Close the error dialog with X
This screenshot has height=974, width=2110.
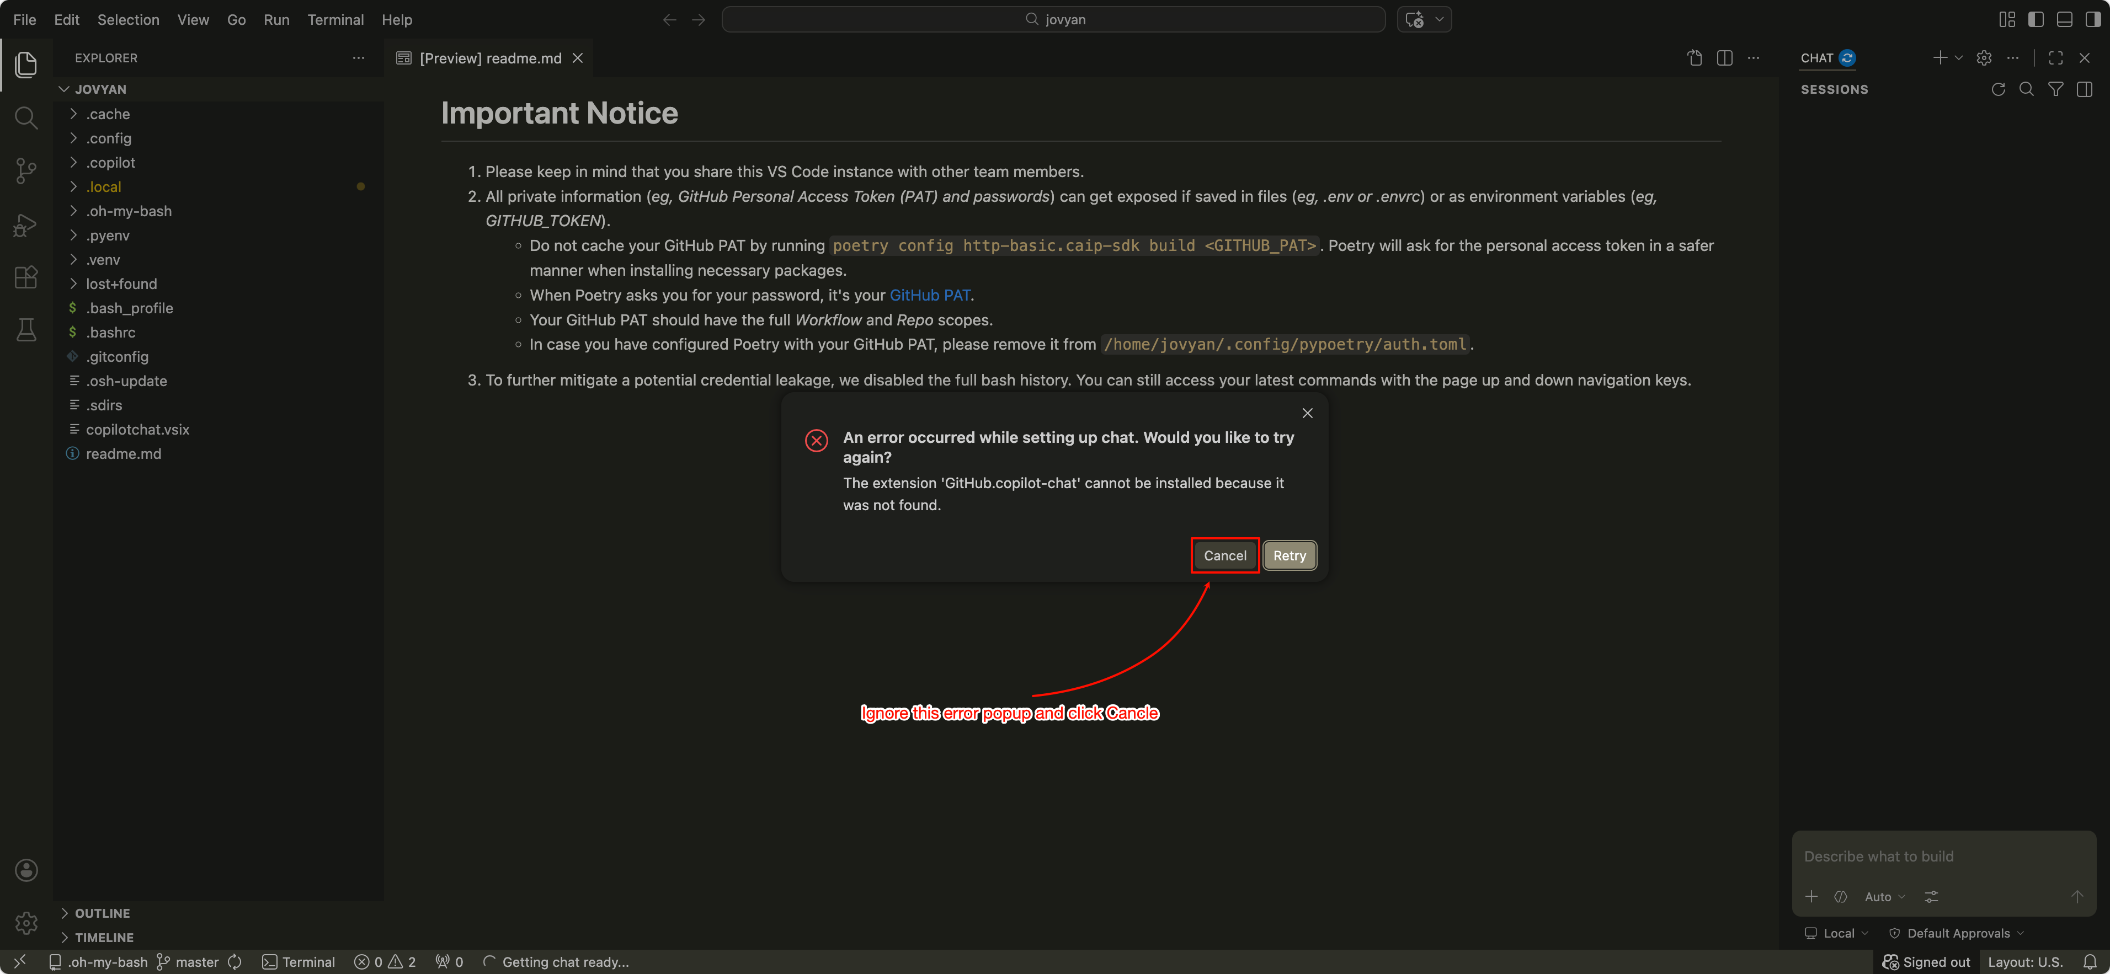[1307, 413]
